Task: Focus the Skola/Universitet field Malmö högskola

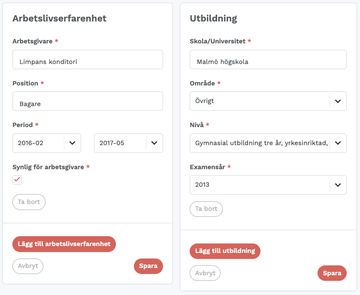Action: [x=268, y=60]
